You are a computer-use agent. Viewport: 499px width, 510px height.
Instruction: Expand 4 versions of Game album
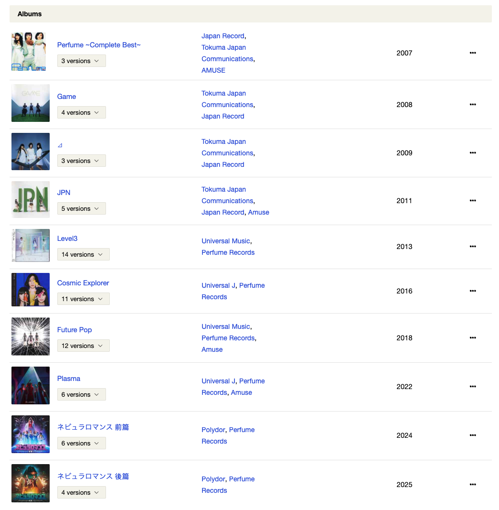pyautogui.click(x=82, y=112)
